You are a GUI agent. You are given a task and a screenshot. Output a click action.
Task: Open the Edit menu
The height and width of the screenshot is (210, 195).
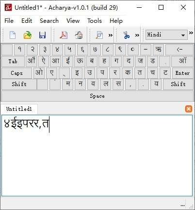[27, 21]
